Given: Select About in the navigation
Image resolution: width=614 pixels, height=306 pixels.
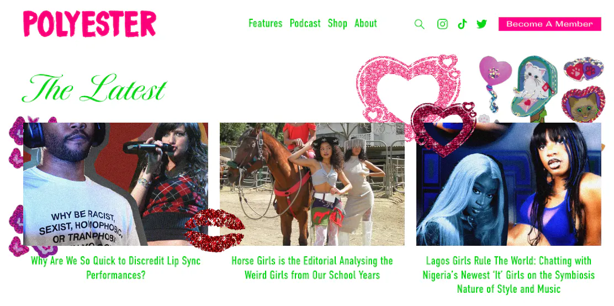Looking at the screenshot, I should pos(366,24).
